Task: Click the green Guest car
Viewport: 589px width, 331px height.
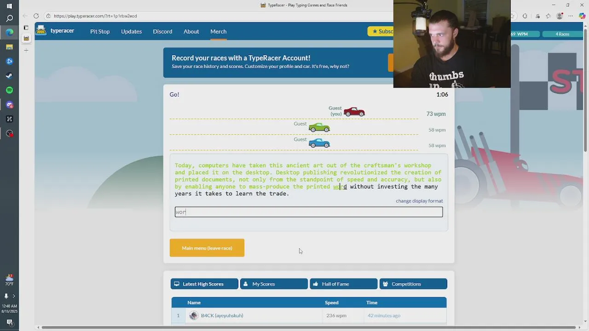Action: [319, 127]
